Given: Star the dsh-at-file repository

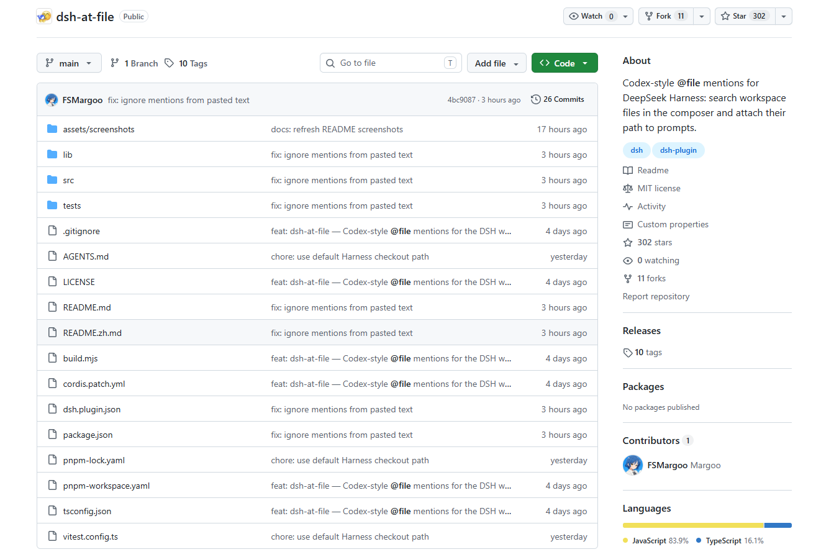Looking at the screenshot, I should pos(745,16).
